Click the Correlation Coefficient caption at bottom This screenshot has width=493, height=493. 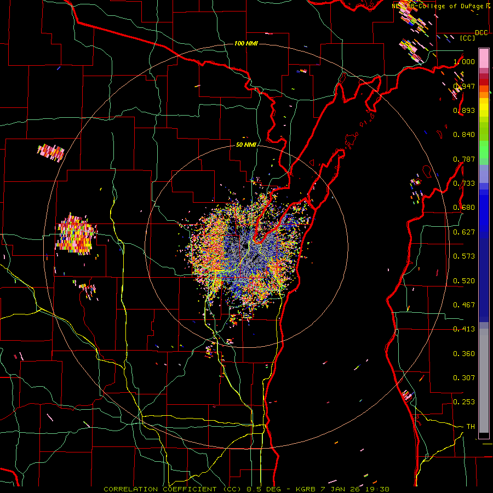pyautogui.click(x=246, y=489)
